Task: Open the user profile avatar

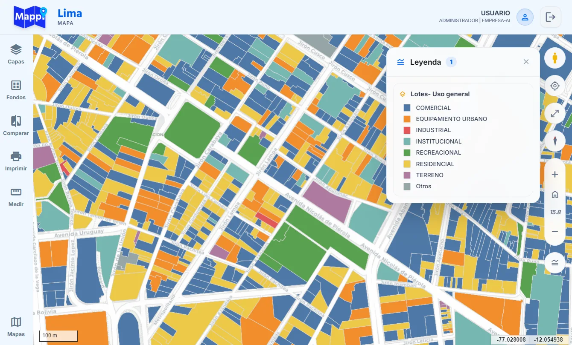Action: point(525,17)
